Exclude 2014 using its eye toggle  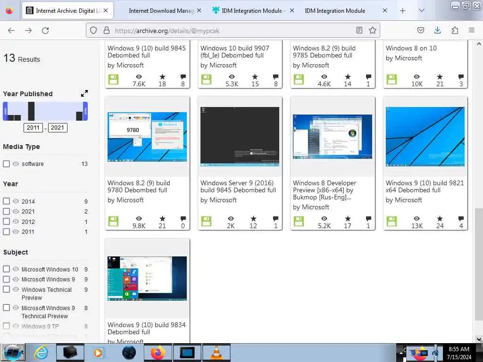click(x=16, y=201)
